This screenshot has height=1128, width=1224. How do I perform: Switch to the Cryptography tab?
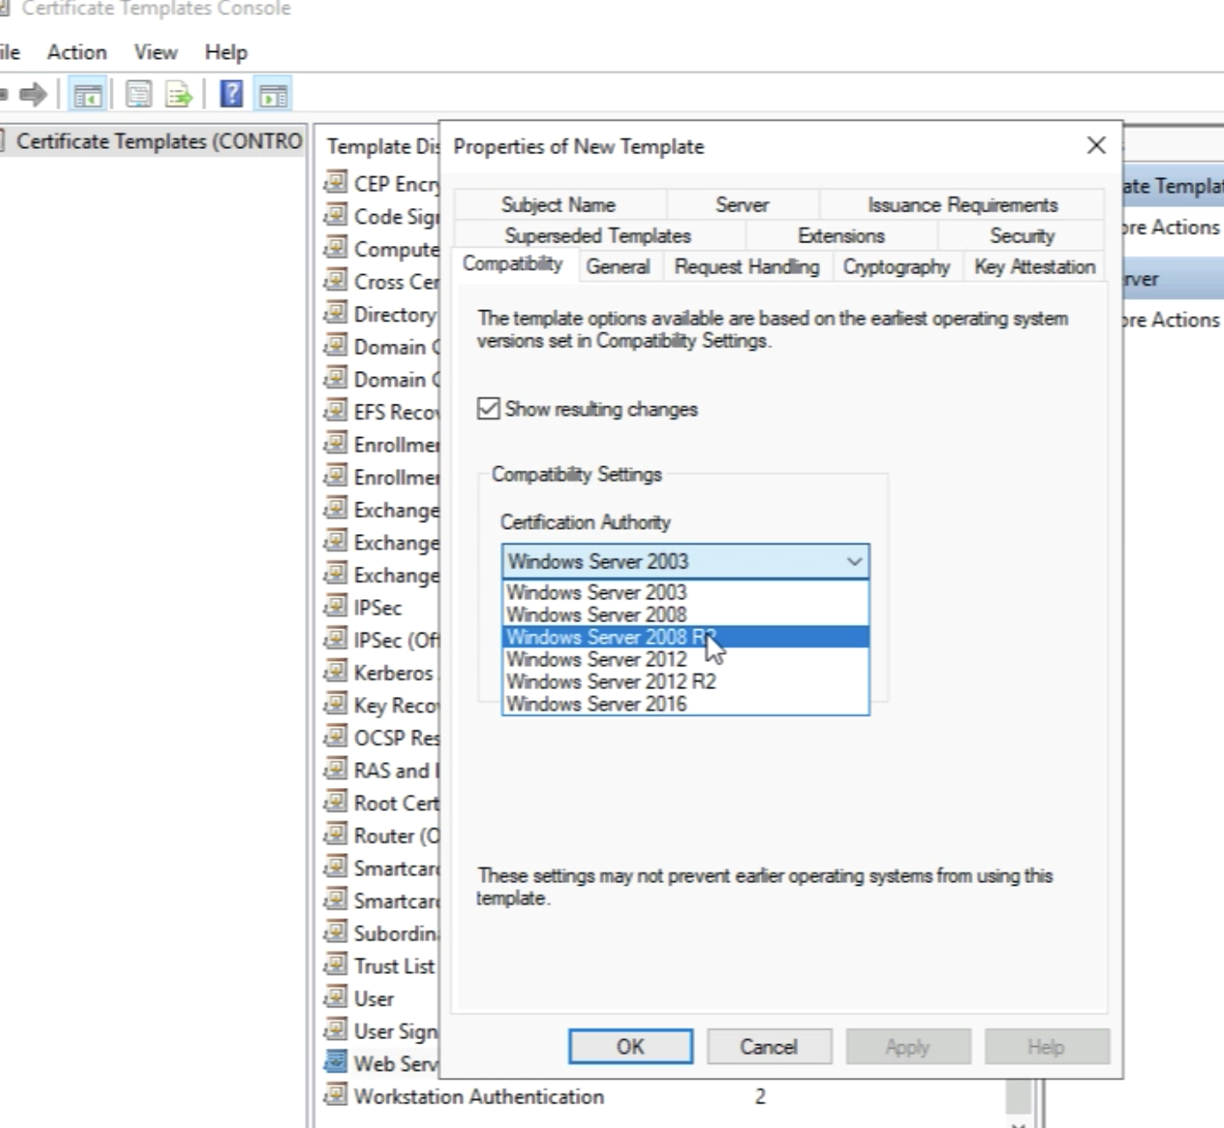(x=896, y=267)
